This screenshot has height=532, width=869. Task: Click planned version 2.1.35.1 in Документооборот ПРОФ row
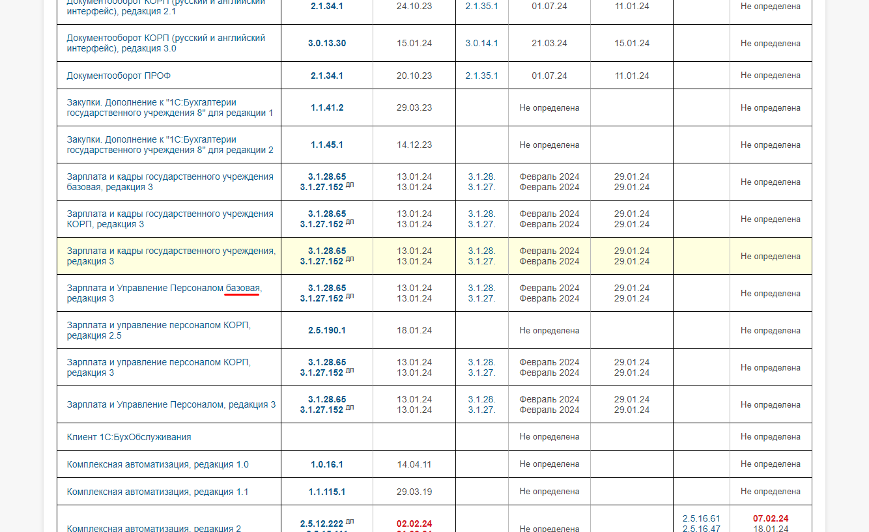tap(482, 76)
